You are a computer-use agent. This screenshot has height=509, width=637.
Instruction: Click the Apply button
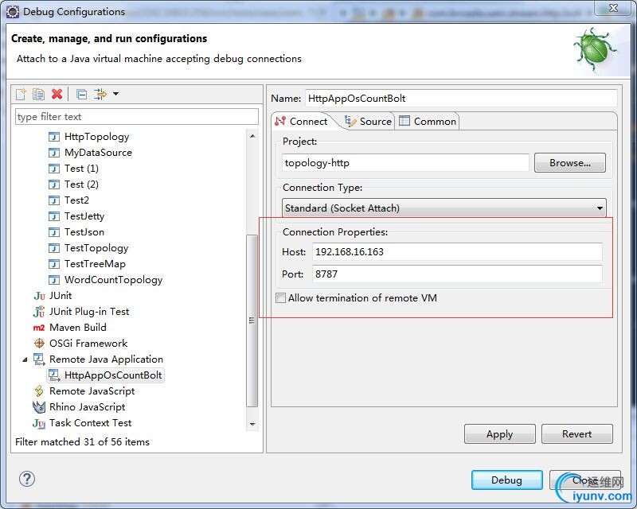point(500,434)
